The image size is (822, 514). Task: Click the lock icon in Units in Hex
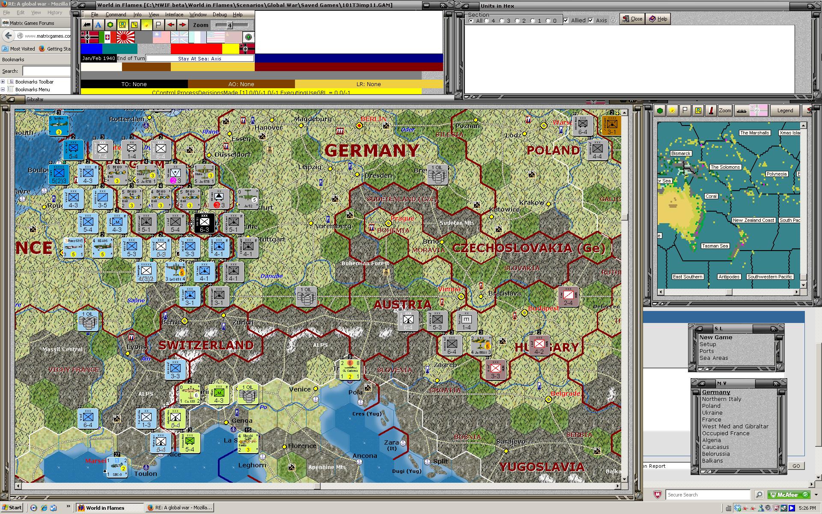tap(614, 20)
